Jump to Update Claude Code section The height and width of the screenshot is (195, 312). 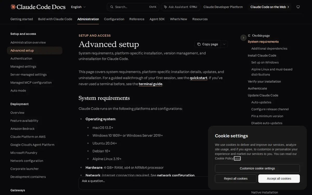tap(263, 95)
